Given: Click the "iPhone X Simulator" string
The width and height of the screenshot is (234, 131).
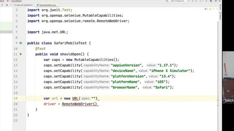Looking at the screenshot, I should coord(170,71).
